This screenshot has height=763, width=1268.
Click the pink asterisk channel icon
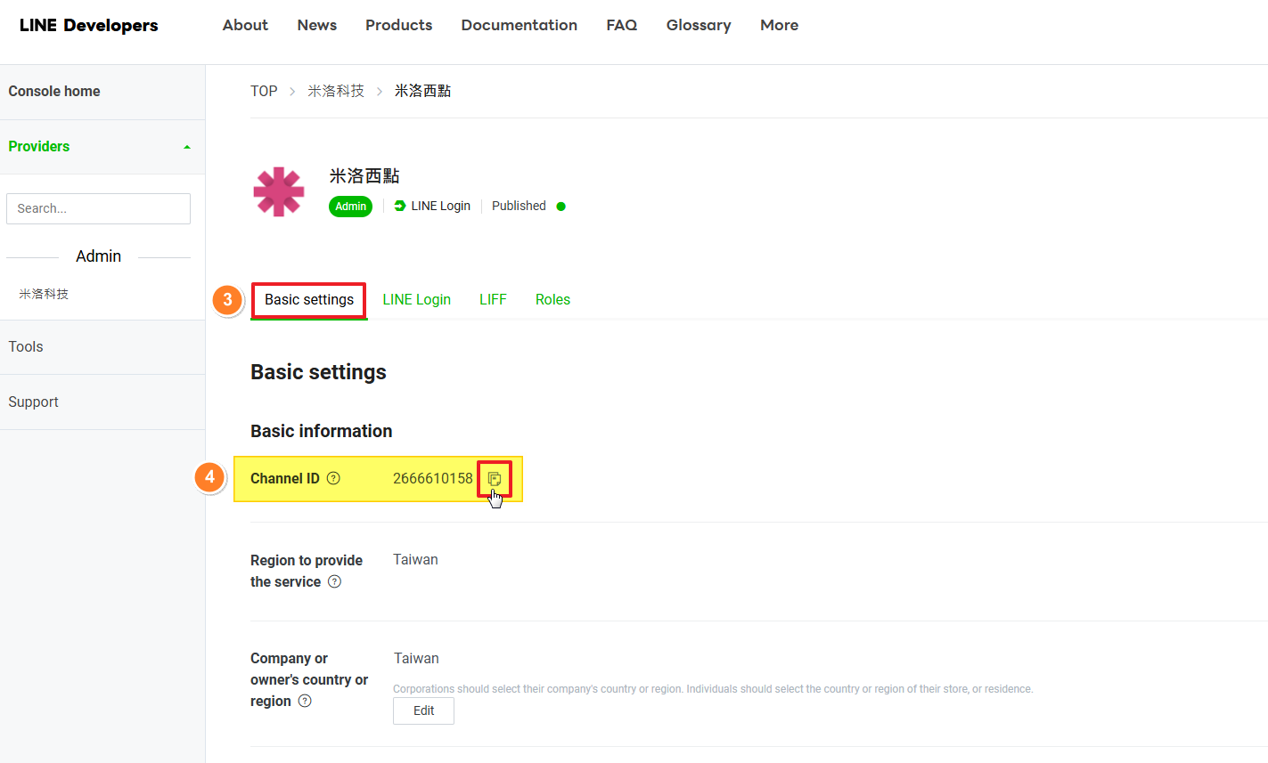(279, 192)
